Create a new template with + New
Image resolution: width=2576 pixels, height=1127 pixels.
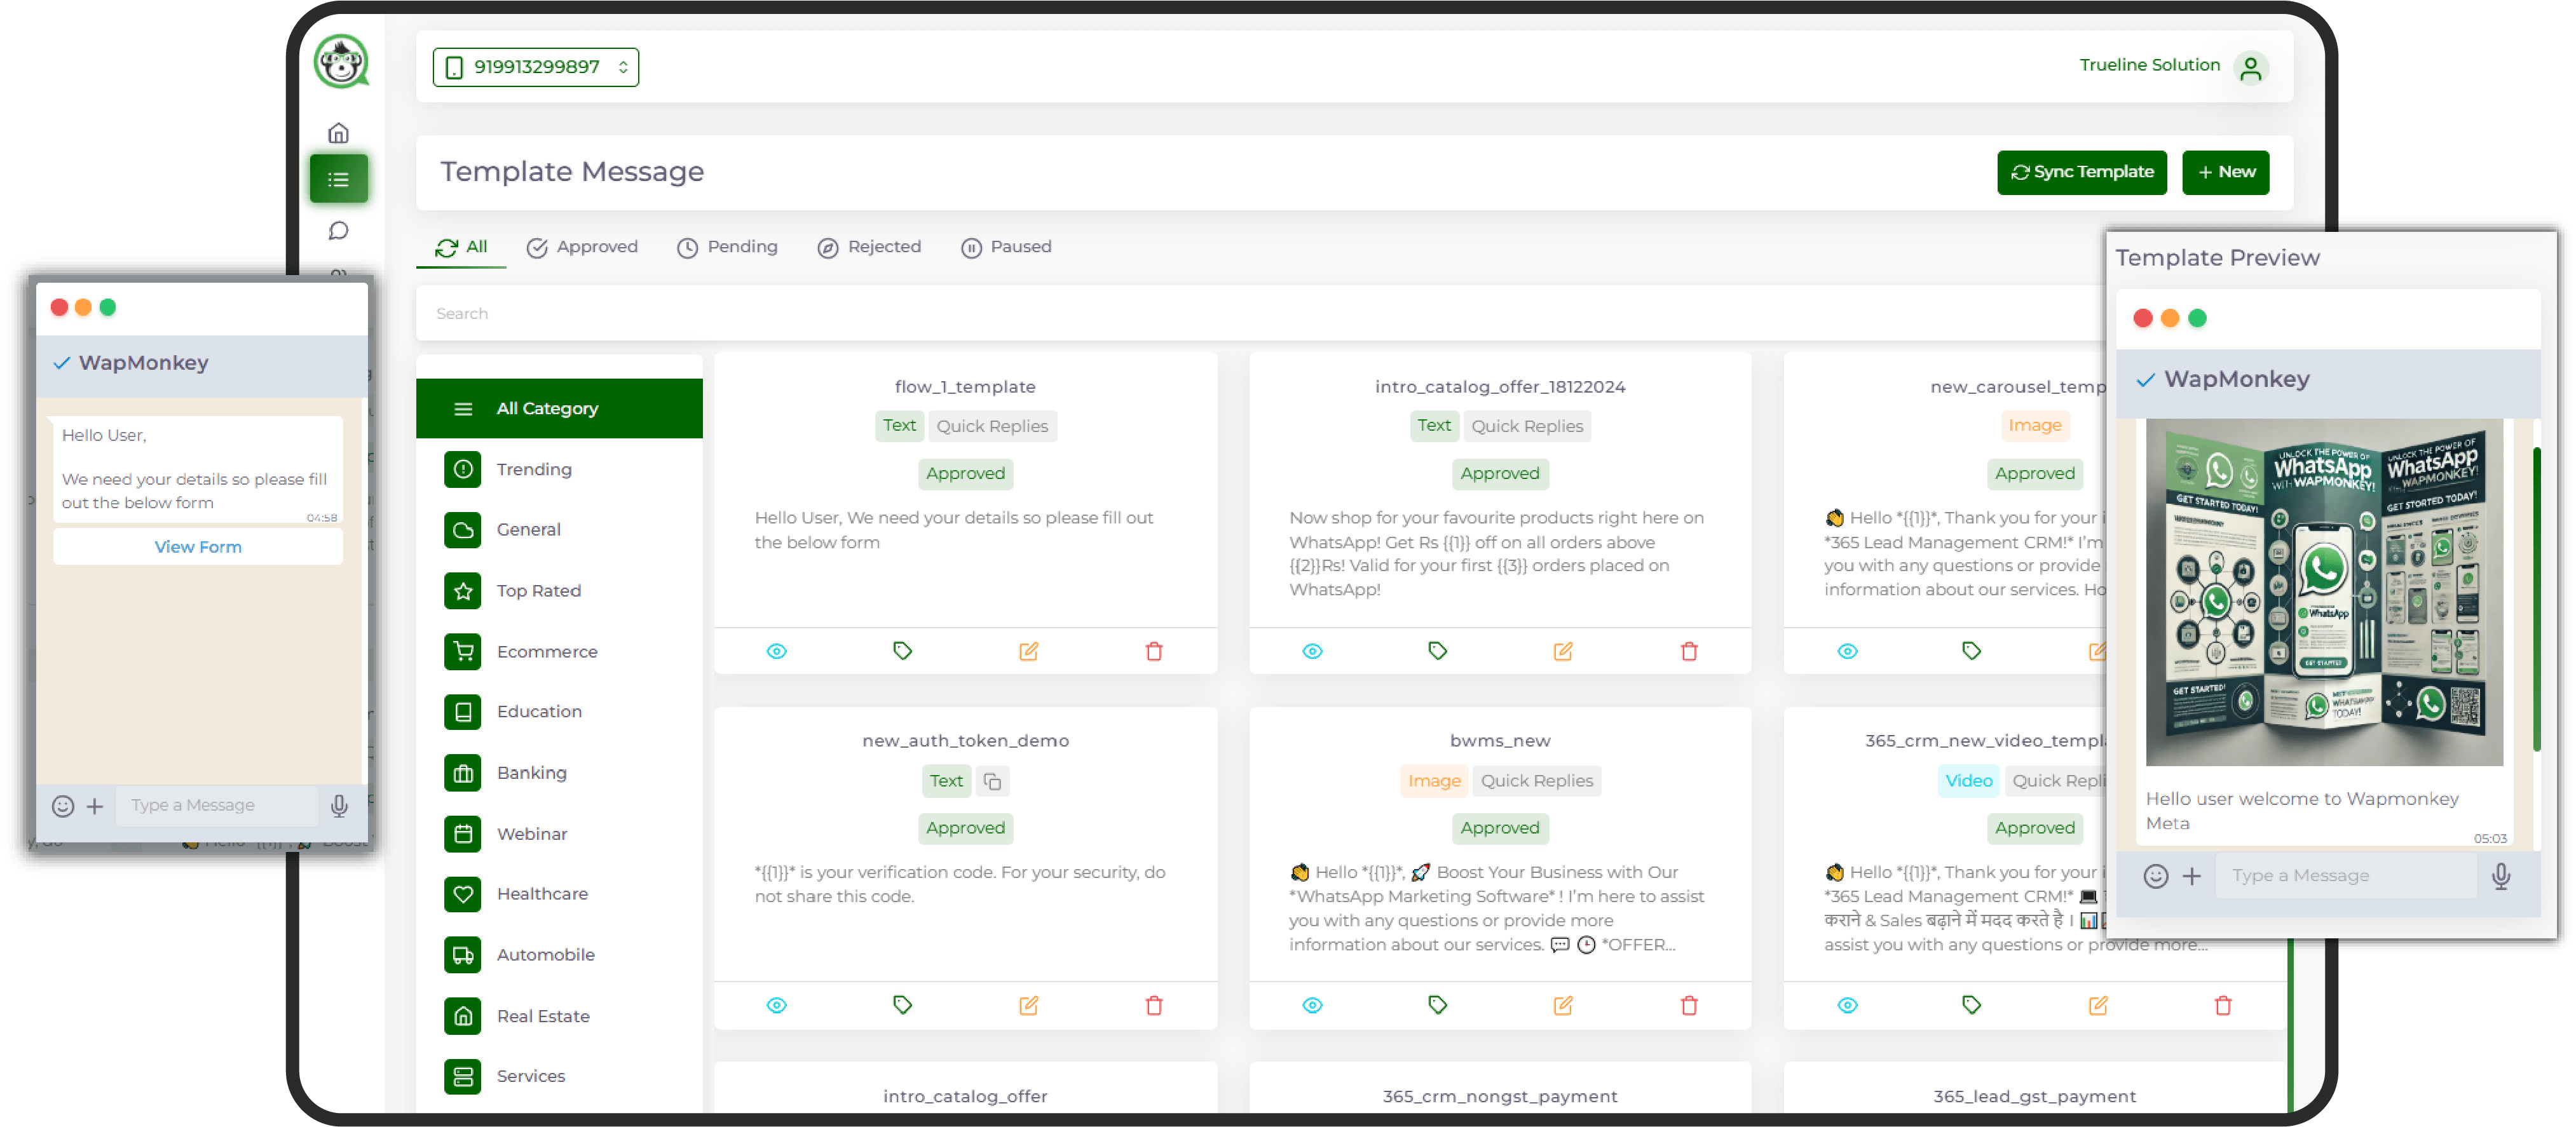point(2226,172)
